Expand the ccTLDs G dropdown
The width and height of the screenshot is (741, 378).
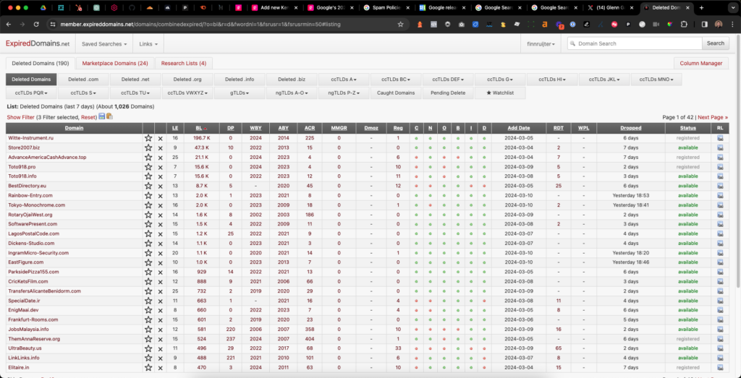pos(500,80)
